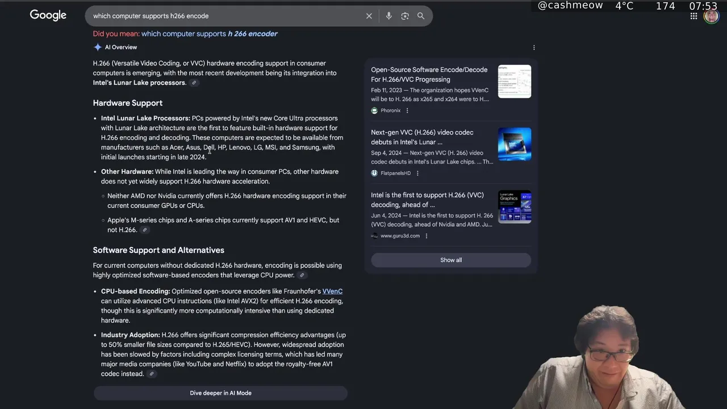This screenshot has width=727, height=409.
Task: Open search by image lens icon
Action: pyautogui.click(x=405, y=16)
